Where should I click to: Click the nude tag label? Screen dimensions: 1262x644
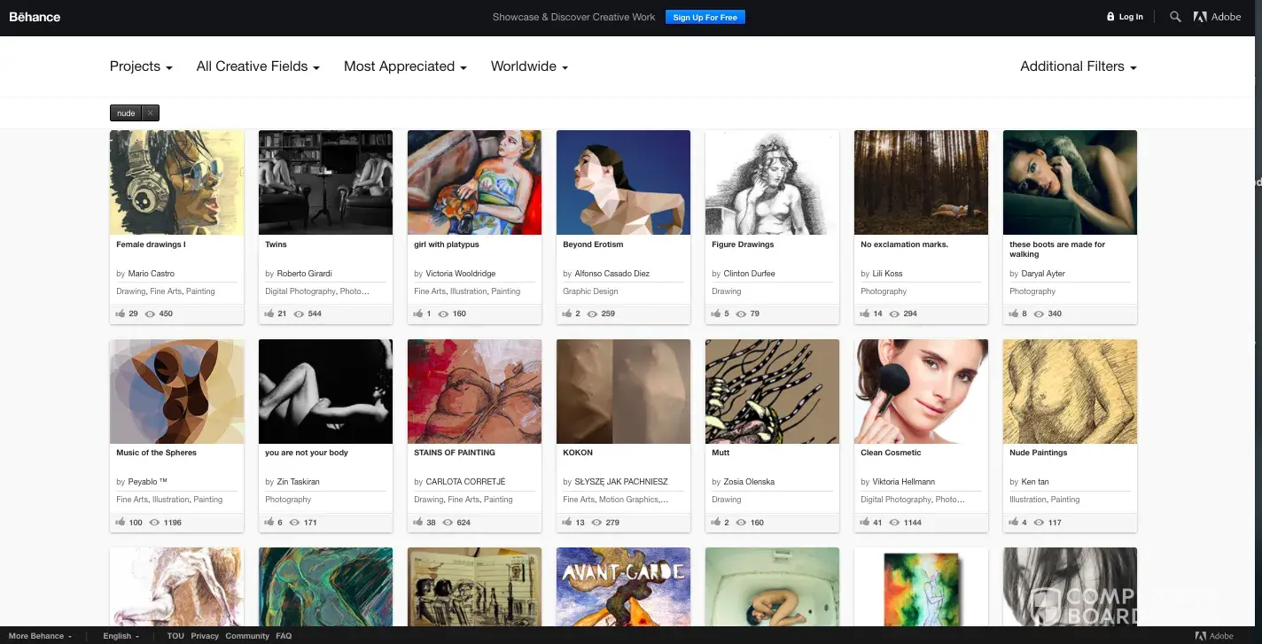pos(127,113)
